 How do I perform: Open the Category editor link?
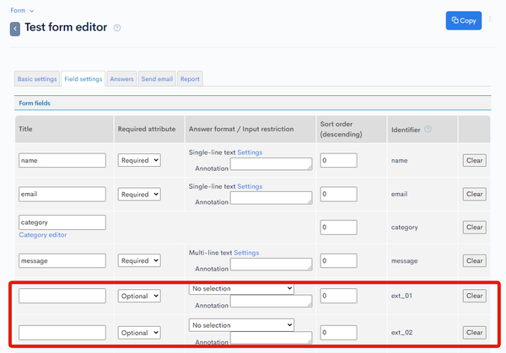43,235
